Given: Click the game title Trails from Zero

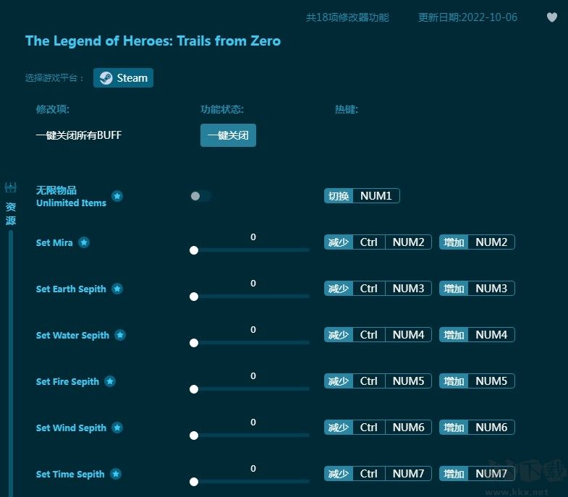Looking at the screenshot, I should pyautogui.click(x=153, y=41).
